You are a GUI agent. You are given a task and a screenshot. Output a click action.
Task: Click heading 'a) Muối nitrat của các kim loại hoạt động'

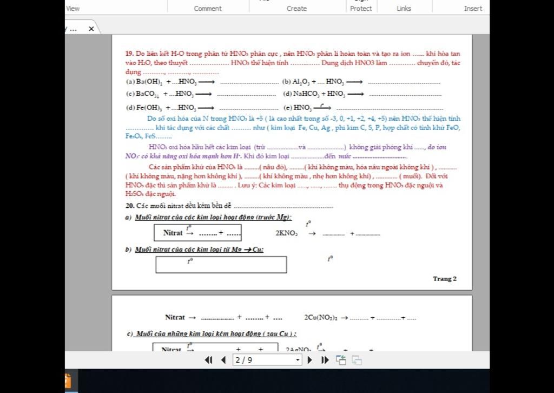pos(208,217)
